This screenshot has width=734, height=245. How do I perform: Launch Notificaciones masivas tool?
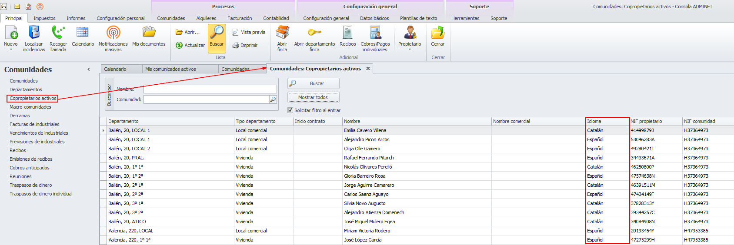(x=113, y=33)
